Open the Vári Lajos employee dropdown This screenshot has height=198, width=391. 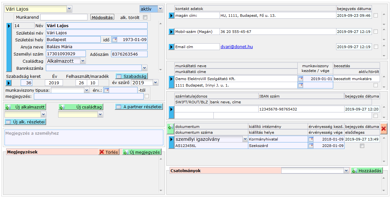pyautogui.click(x=69, y=9)
